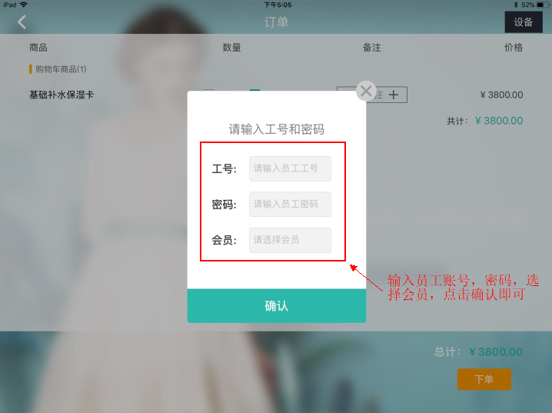
Task: Tap the battery indicator icon
Action: pos(543,5)
